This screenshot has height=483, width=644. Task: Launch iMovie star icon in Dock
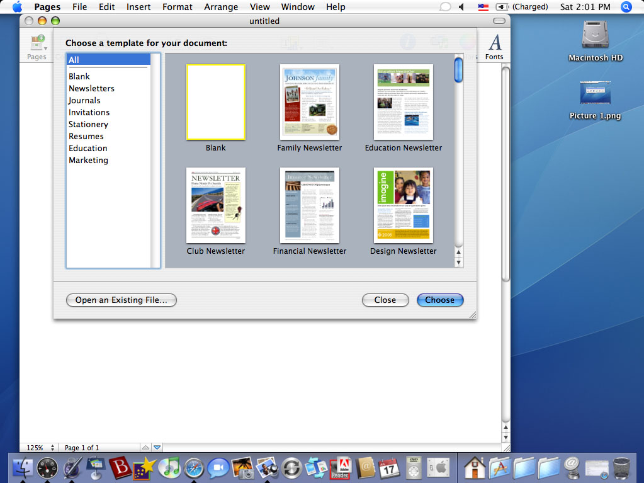pos(144,469)
